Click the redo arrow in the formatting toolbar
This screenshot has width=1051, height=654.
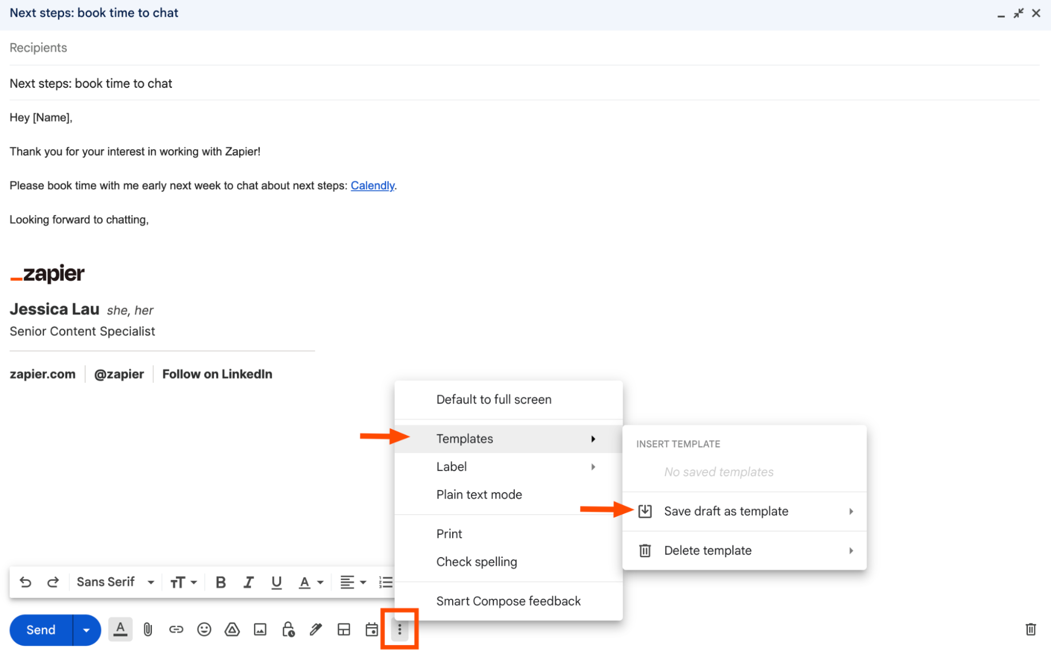pos(53,582)
